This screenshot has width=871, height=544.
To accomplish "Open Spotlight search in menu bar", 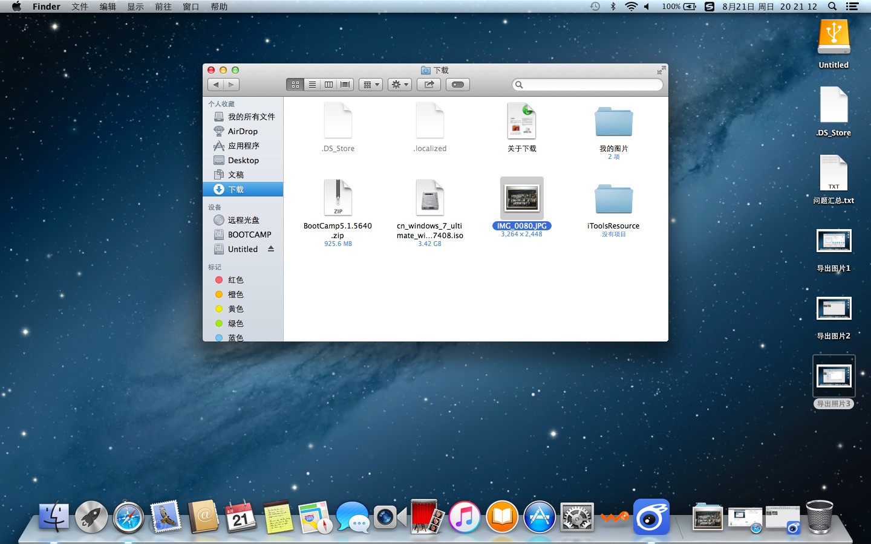I will pos(832,7).
